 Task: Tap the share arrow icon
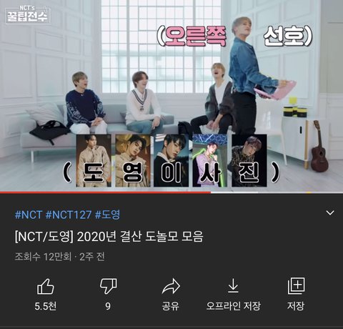coord(171,286)
